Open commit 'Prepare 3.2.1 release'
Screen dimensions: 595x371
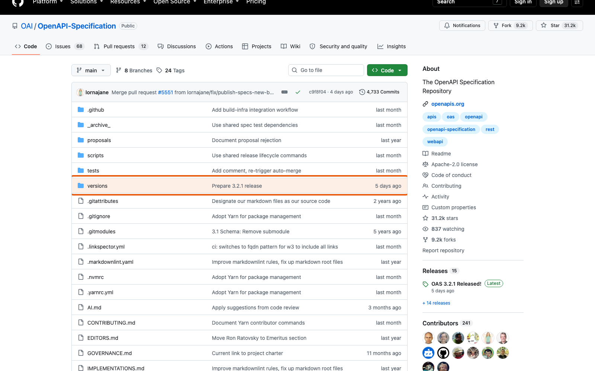237,186
